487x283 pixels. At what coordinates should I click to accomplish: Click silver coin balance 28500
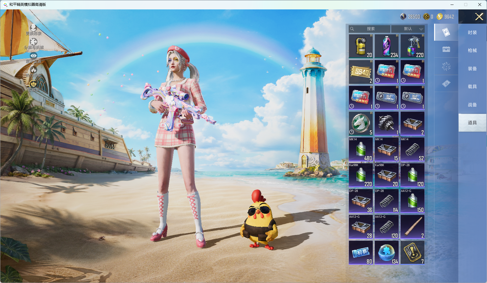coord(410,17)
